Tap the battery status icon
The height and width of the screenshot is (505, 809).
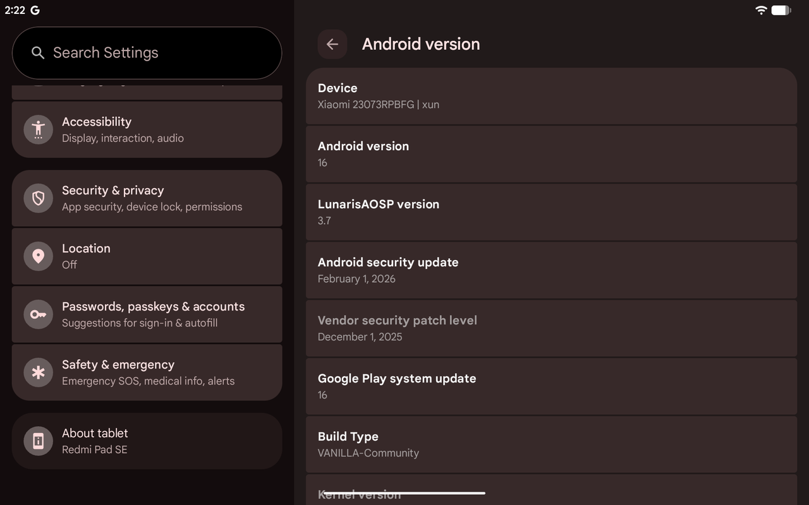(781, 10)
